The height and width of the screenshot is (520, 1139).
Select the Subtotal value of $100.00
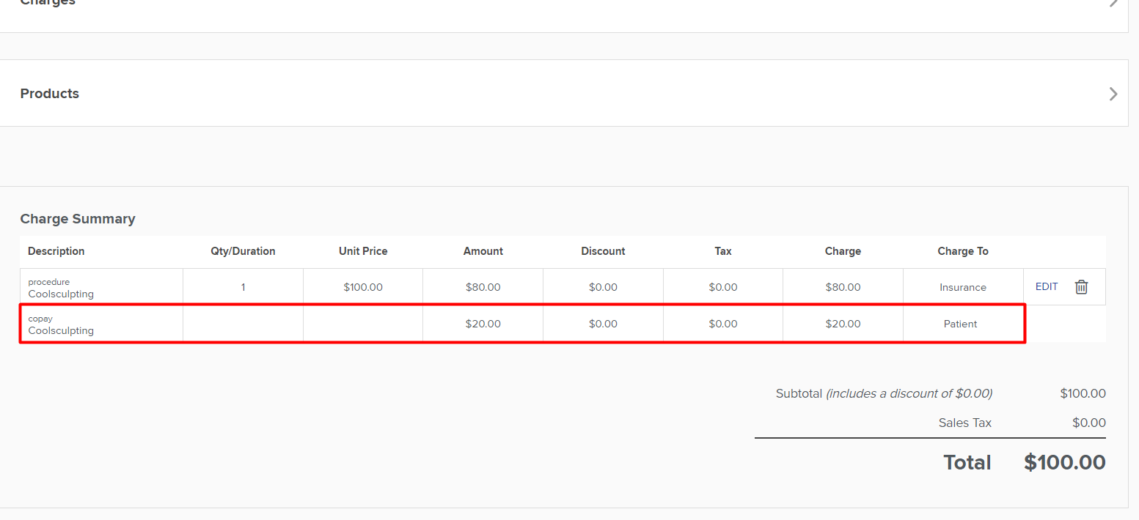coord(1083,393)
